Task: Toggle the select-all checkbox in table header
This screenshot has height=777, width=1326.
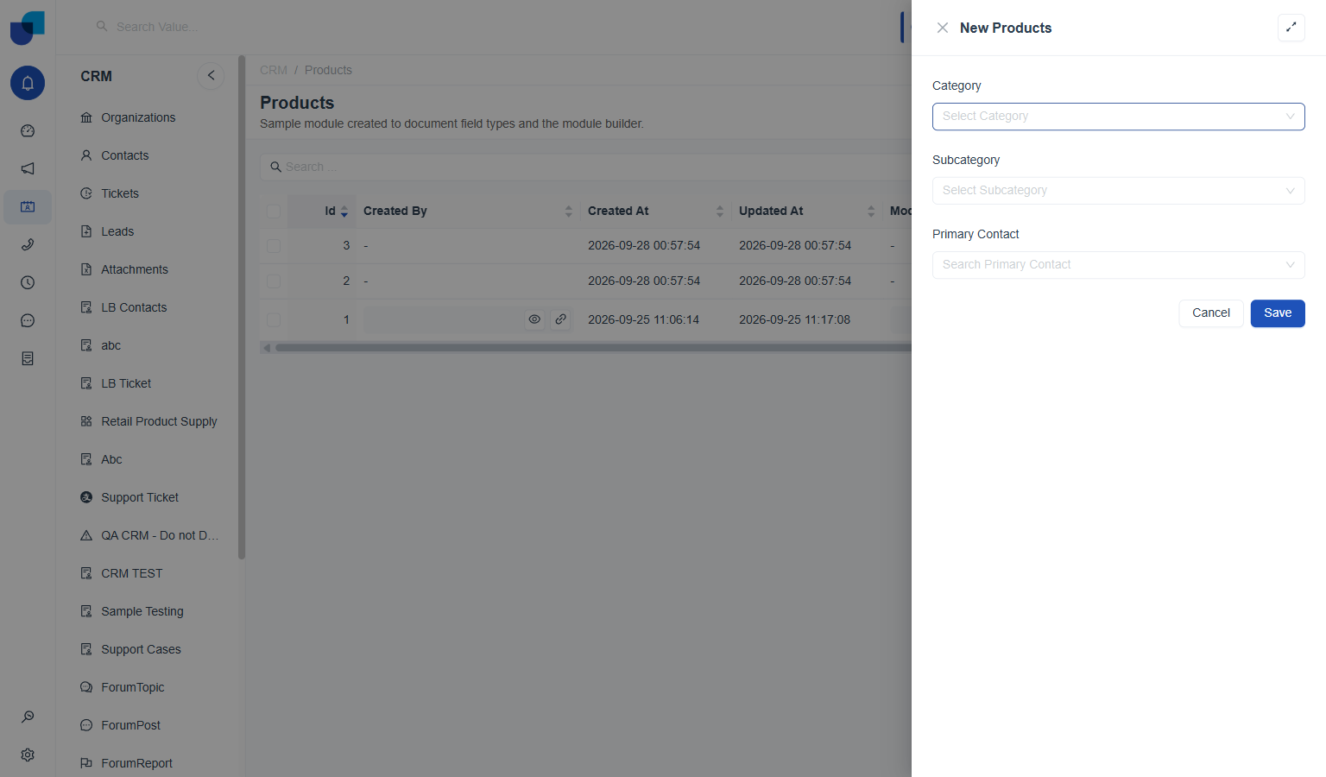Action: point(274,212)
